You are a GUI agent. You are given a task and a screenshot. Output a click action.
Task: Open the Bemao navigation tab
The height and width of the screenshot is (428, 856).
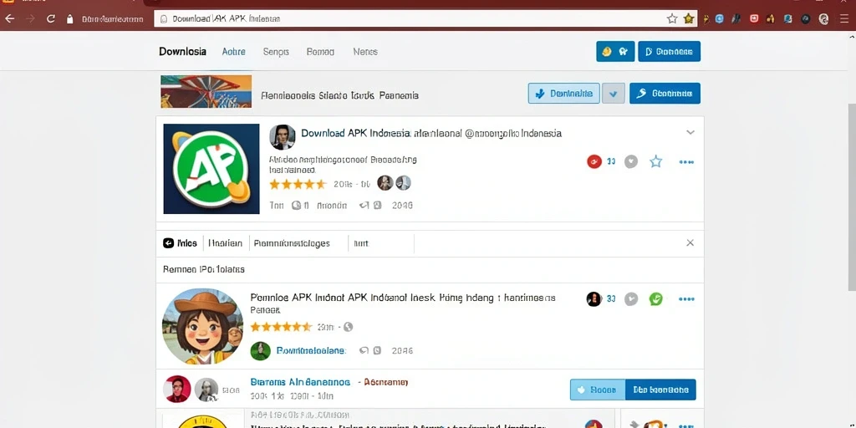click(320, 51)
